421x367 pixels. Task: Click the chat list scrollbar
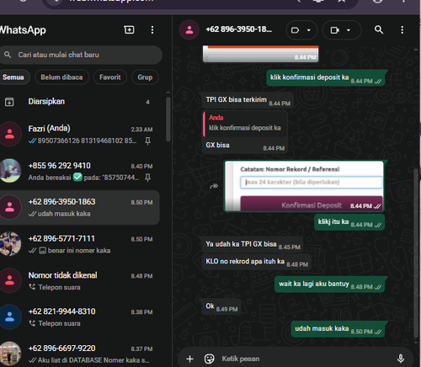168,120
